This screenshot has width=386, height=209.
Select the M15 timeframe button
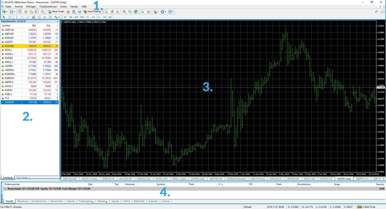[x=76, y=17]
